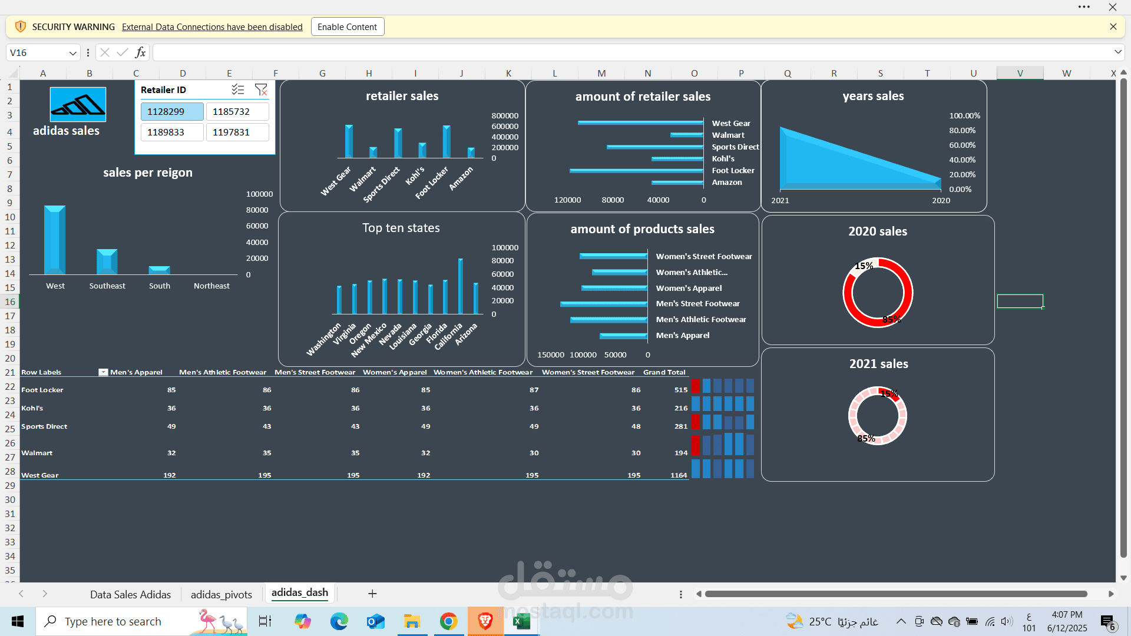
Task: Open Outlook from taskbar
Action: pyautogui.click(x=376, y=621)
